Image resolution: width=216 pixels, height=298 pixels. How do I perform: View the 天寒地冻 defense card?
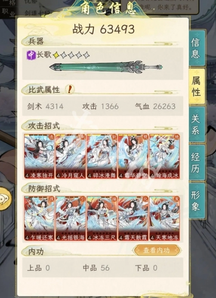point(165,219)
